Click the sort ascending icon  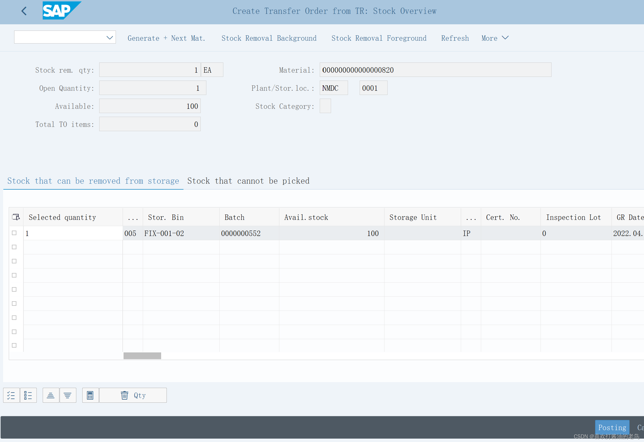click(x=51, y=395)
